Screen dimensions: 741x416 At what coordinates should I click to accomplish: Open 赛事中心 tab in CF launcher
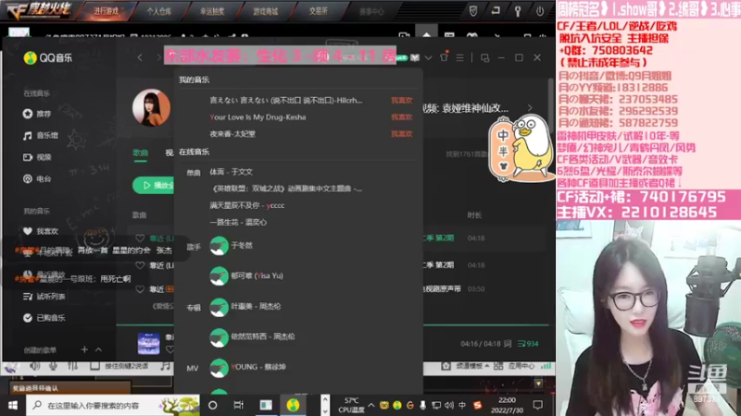[371, 11]
